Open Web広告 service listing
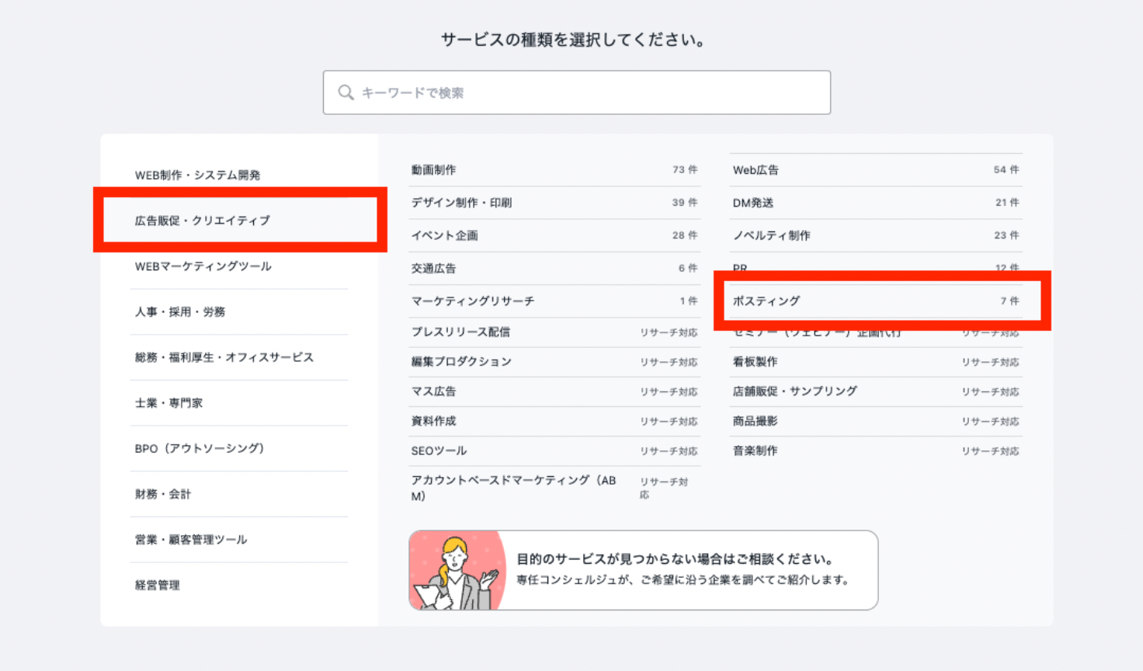The height and width of the screenshot is (671, 1143). (756, 170)
